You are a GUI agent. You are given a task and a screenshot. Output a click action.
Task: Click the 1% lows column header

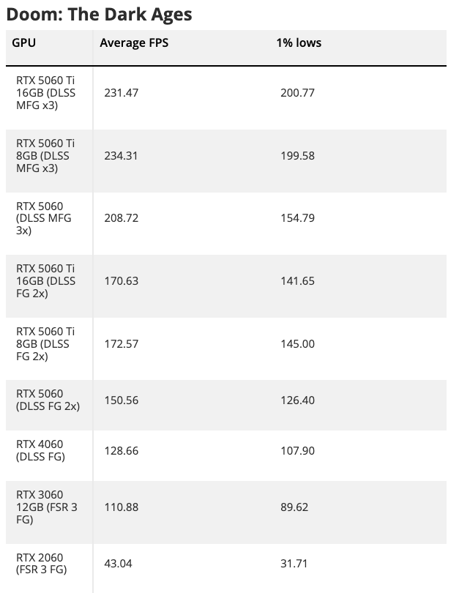(x=299, y=42)
